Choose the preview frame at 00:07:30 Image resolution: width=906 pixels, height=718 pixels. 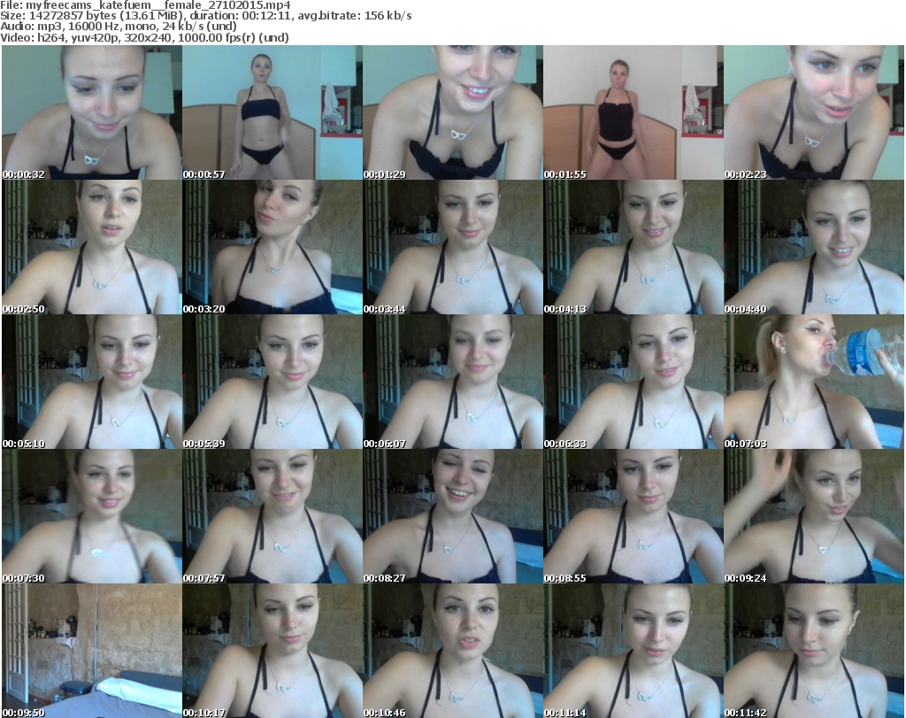(92, 516)
